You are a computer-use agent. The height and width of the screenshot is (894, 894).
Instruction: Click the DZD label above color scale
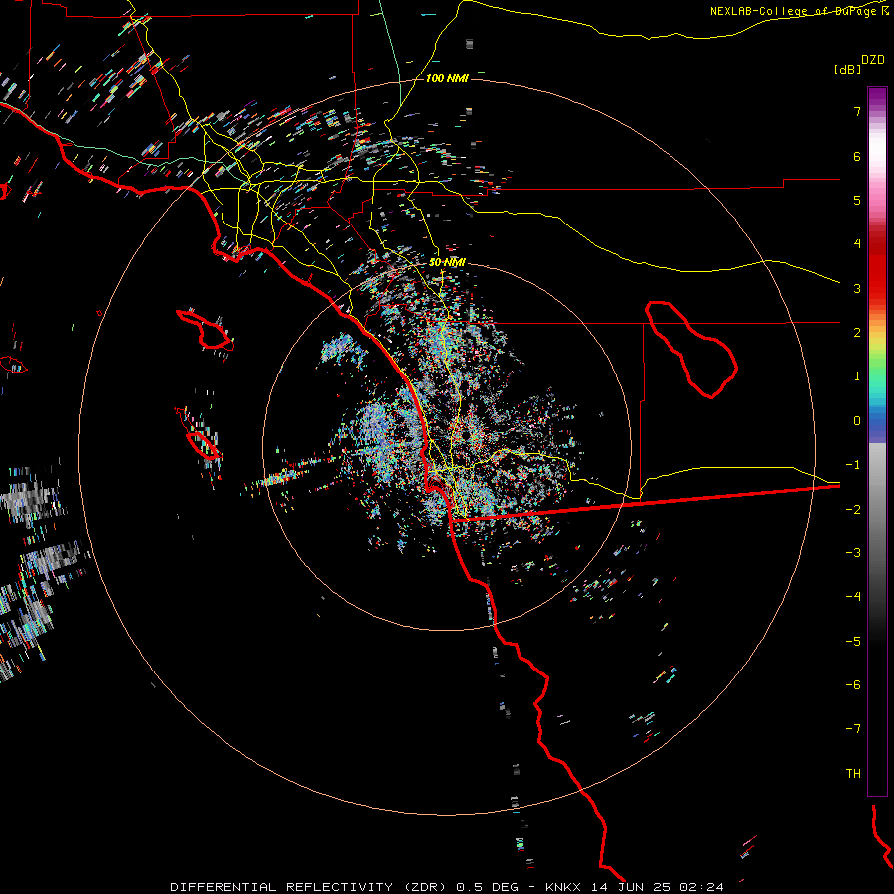click(x=873, y=60)
